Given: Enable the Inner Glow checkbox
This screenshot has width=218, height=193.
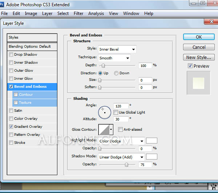Looking at the screenshot, I should 11,78.
